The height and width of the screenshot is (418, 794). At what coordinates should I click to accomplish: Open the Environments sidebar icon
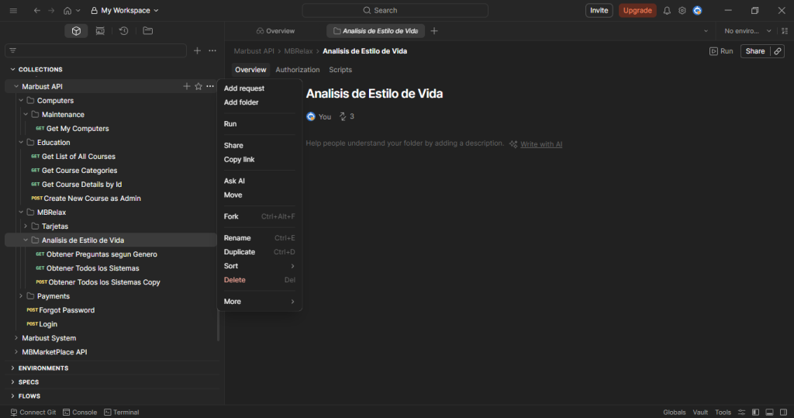(x=100, y=31)
